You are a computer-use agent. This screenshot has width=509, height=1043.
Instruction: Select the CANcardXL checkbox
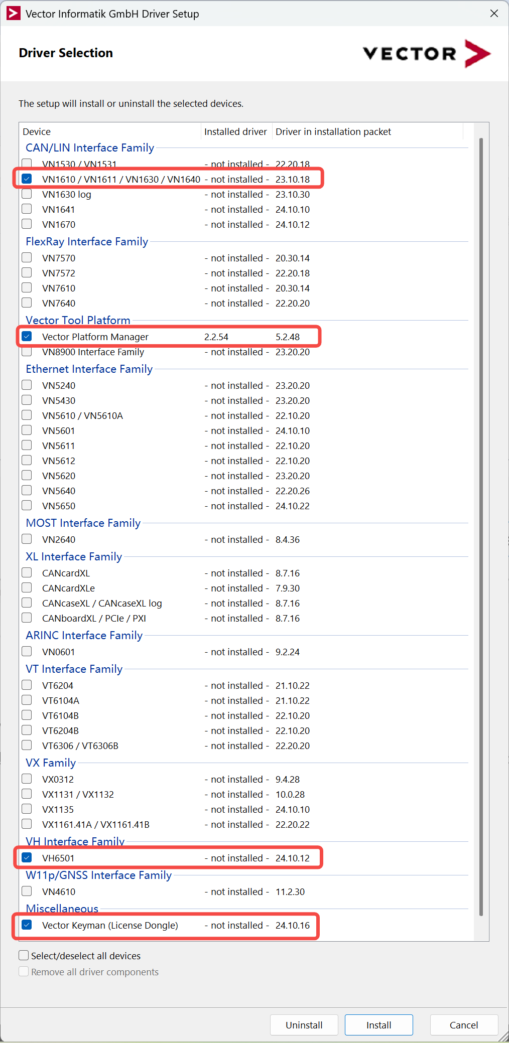[27, 572]
